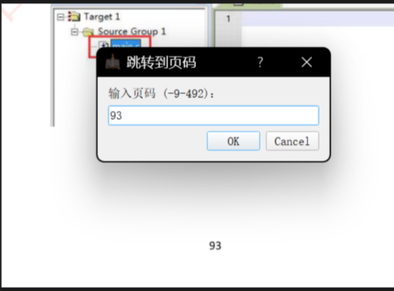Select the Target 1 tree label
Image resolution: width=394 pixels, height=291 pixels.
pos(102,17)
